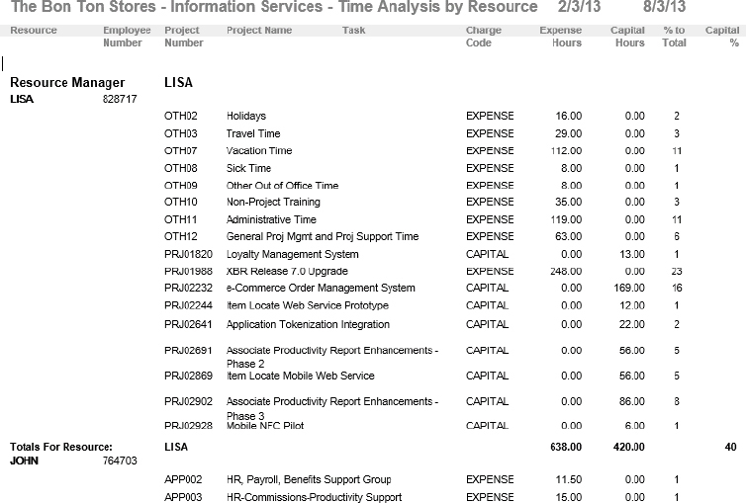This screenshot has height=503, width=746.
Task: Click Item Locate Mobile Web Service name
Action: (300, 376)
